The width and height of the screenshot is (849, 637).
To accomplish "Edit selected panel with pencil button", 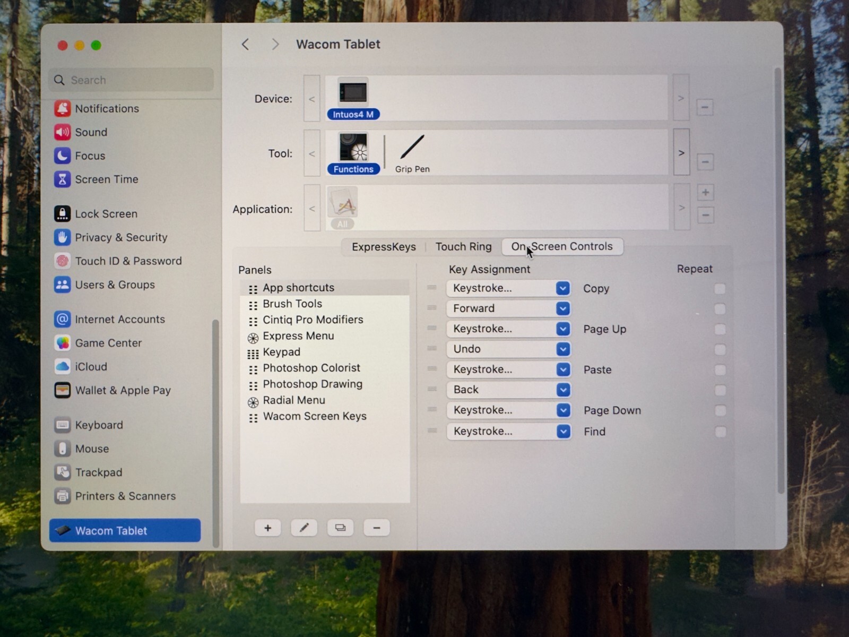I will [x=304, y=528].
